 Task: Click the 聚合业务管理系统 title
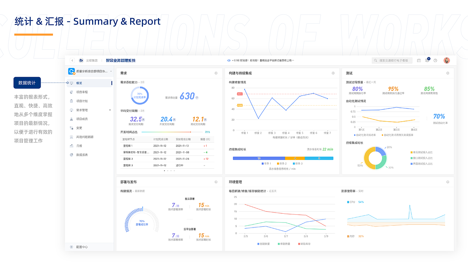coord(121,60)
